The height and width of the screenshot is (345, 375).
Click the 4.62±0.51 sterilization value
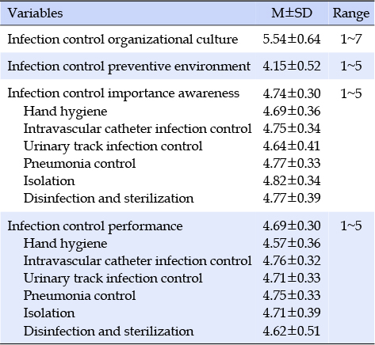[292, 331]
